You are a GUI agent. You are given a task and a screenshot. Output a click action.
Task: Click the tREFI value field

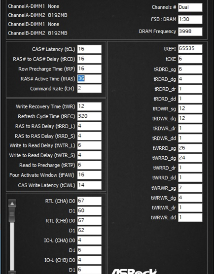(190, 49)
